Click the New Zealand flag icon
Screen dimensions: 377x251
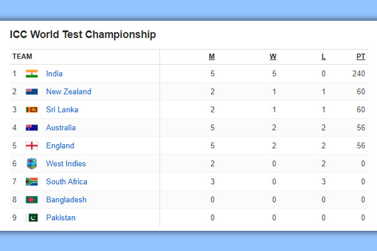32,92
